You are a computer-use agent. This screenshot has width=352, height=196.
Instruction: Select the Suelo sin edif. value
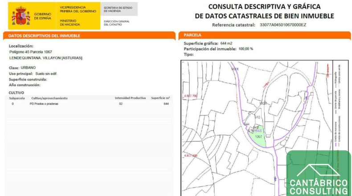coord(46,73)
